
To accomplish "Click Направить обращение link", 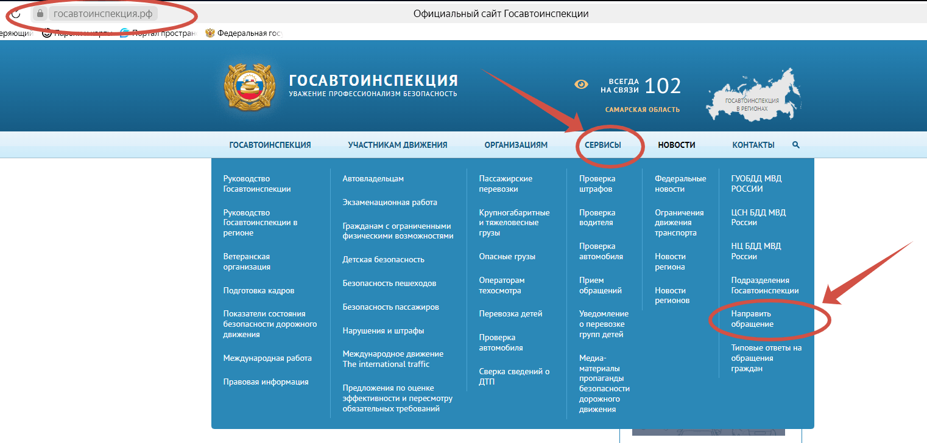I will click(752, 319).
